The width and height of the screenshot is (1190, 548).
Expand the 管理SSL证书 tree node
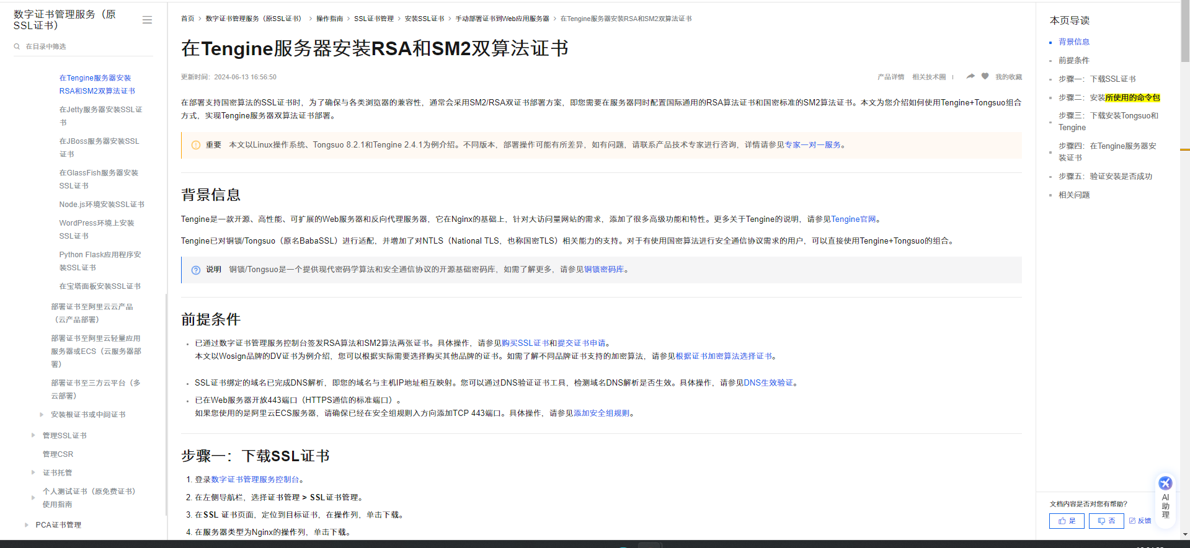pyautogui.click(x=33, y=435)
